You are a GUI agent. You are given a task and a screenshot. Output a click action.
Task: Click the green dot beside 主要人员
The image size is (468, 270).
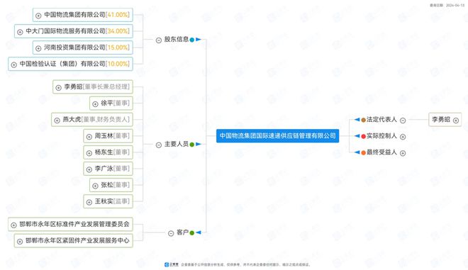click(x=192, y=145)
